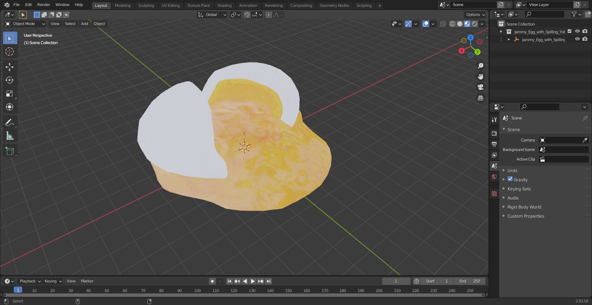Screen dimensions: 592x305
Task: Expand Keying Sets panel
Action: (x=519, y=189)
